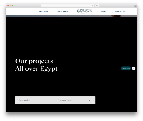Screen dimensions: 143x121
Task: Open a new browser tab with the plus button
Action: tap(136, 6)
